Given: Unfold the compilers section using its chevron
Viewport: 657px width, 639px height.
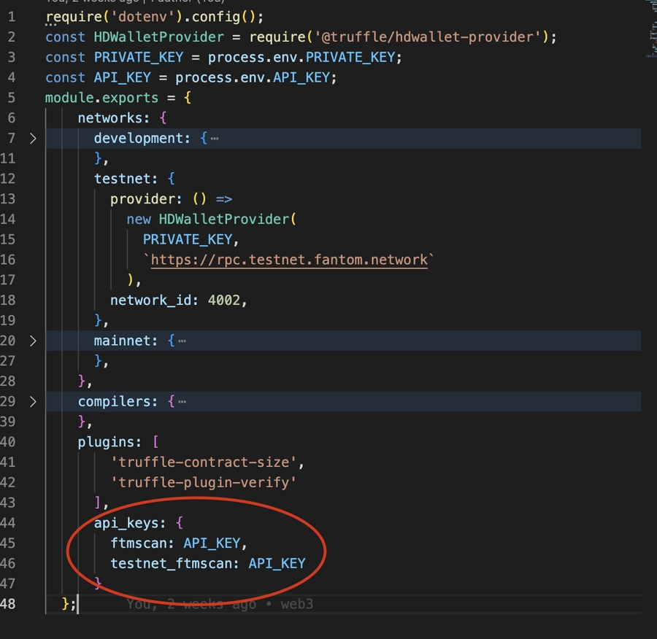Looking at the screenshot, I should click(x=33, y=401).
